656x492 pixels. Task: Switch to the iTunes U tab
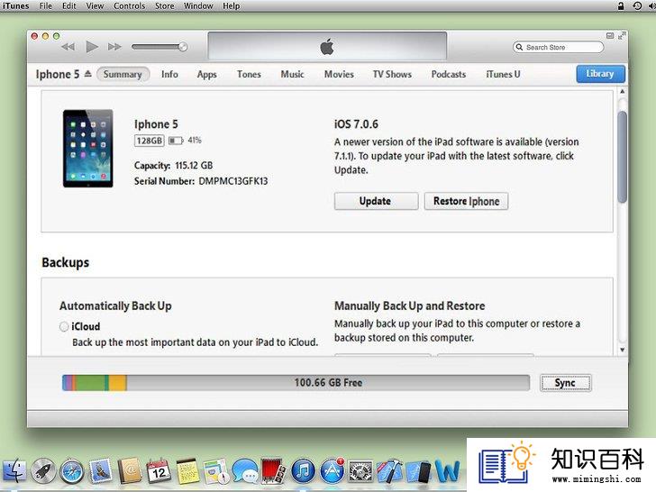[x=503, y=74]
